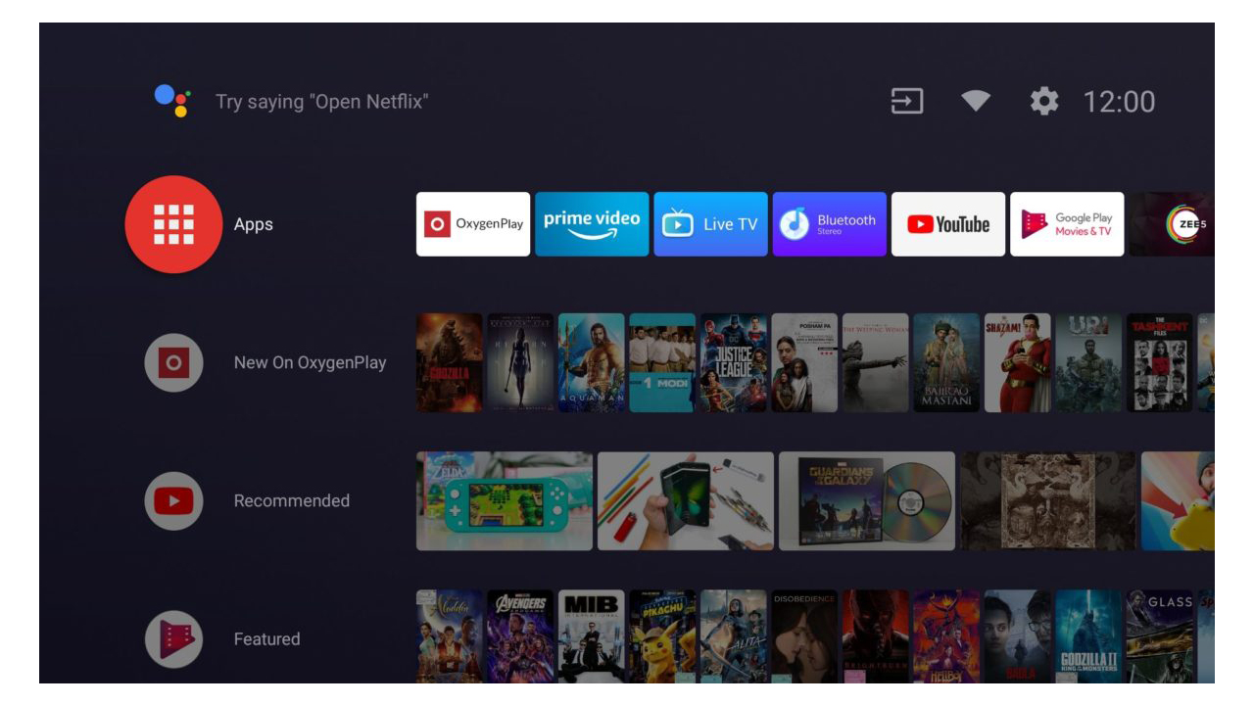
Task: Open the Disobedience featured poster
Action: [x=804, y=636]
